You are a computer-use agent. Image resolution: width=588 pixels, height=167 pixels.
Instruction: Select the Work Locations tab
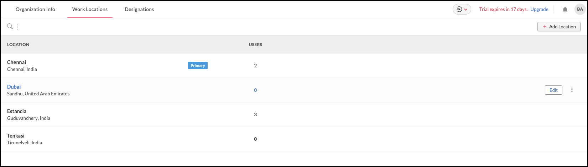(90, 10)
